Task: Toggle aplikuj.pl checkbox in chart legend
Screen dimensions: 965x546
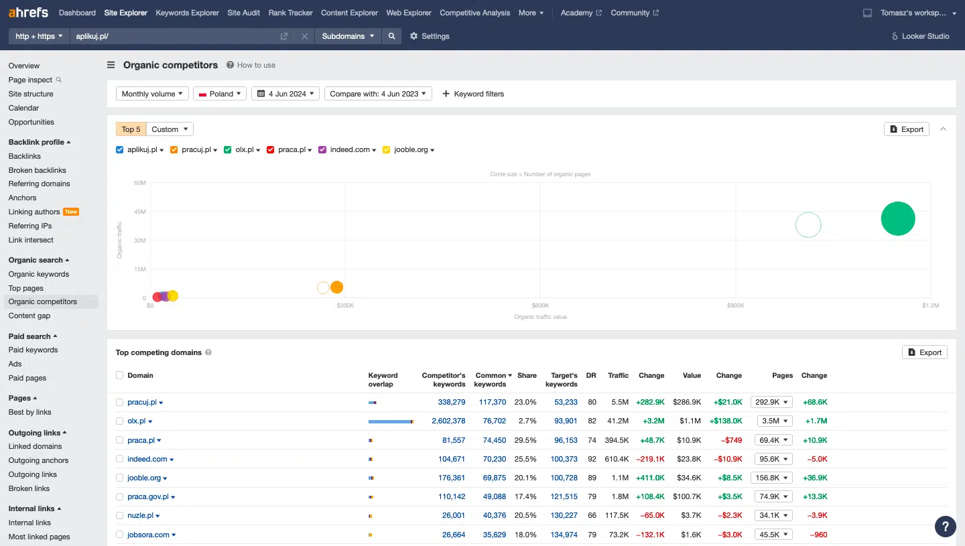Action: pos(119,149)
